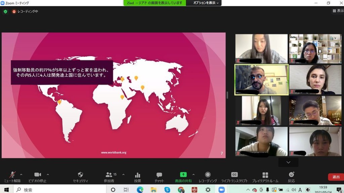
Task: Expand the arrow beside the Participants button
Action: point(123,174)
